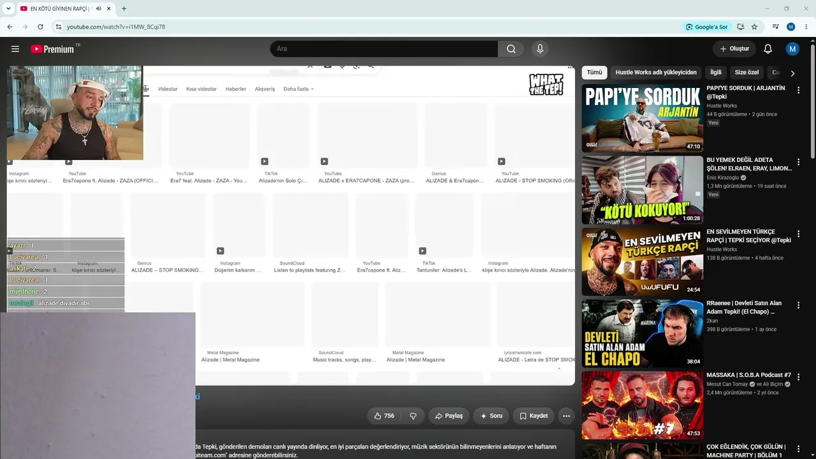
Task: Dislike the video with thumbs down
Action: click(x=413, y=416)
